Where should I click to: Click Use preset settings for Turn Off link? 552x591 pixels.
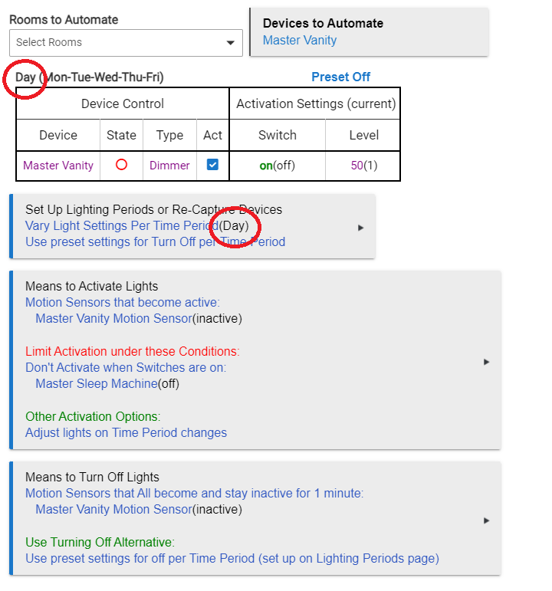point(155,242)
